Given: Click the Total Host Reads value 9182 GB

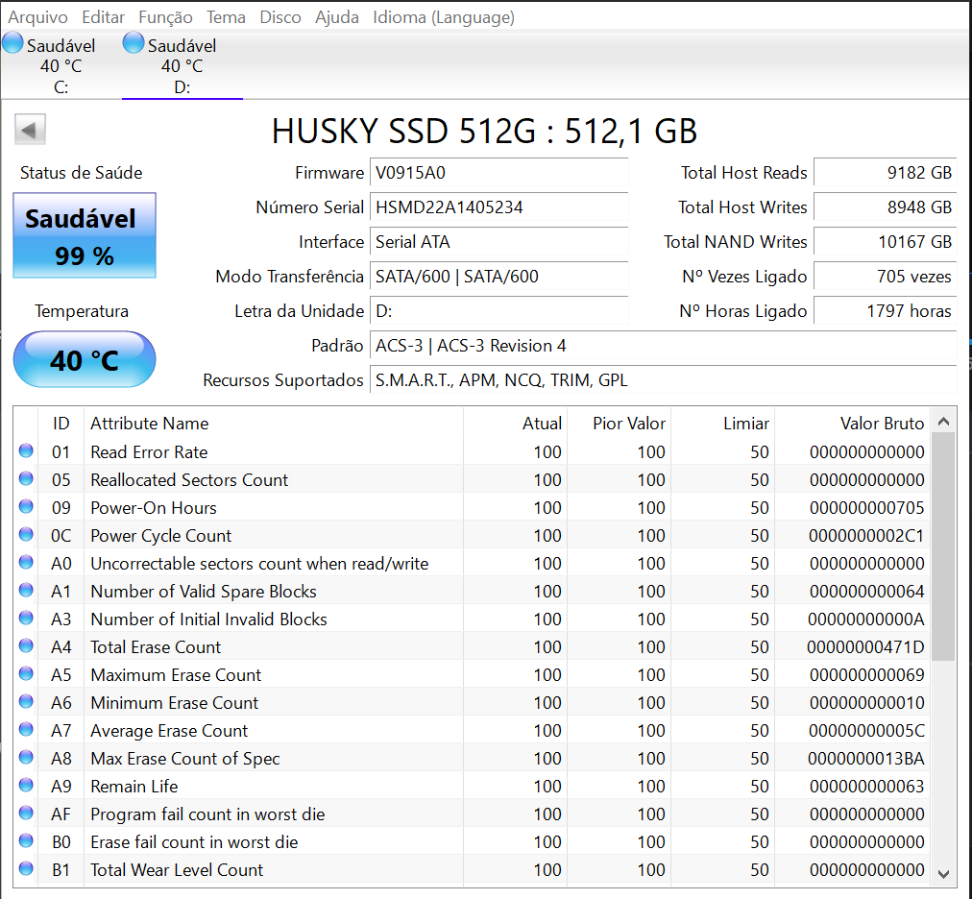Looking at the screenshot, I should tap(886, 172).
